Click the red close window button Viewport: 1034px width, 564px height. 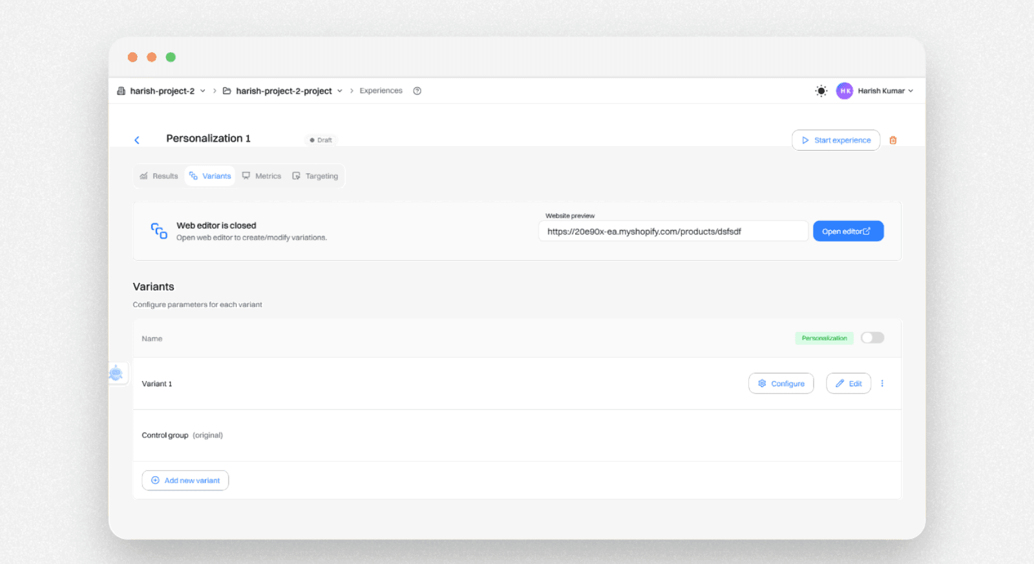tap(132, 57)
